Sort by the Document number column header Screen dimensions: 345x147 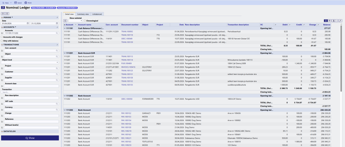tap(130, 25)
